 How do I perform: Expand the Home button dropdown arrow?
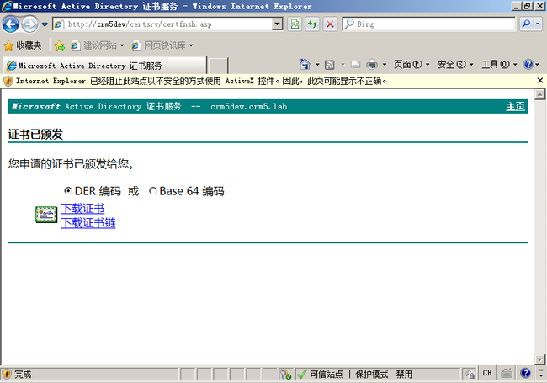[x=317, y=65]
